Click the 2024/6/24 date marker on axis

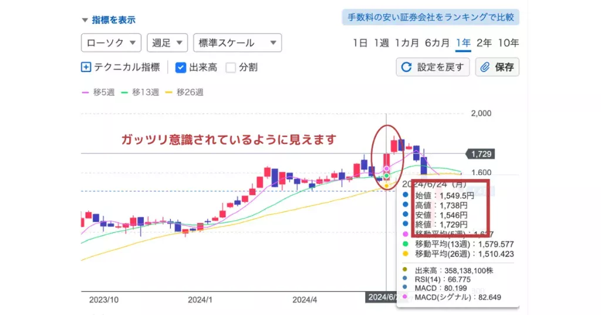pyautogui.click(x=383, y=297)
